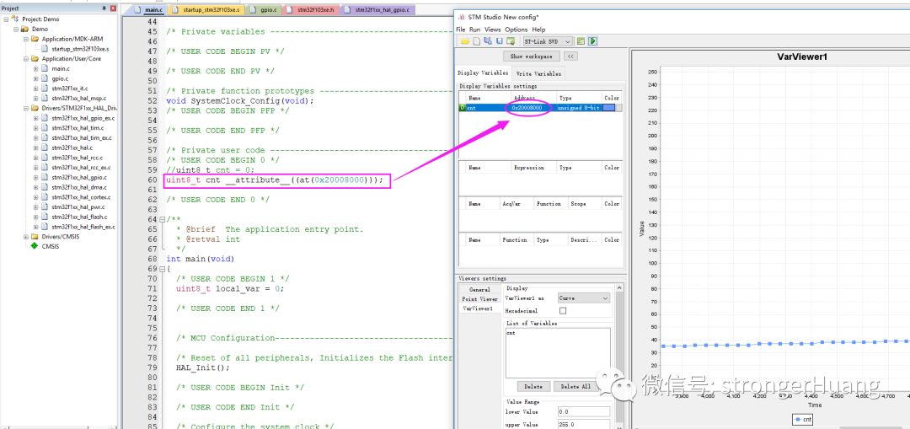Image resolution: width=910 pixels, height=429 pixels.
Task: Fold the comment block at line 64
Action: (x=162, y=219)
